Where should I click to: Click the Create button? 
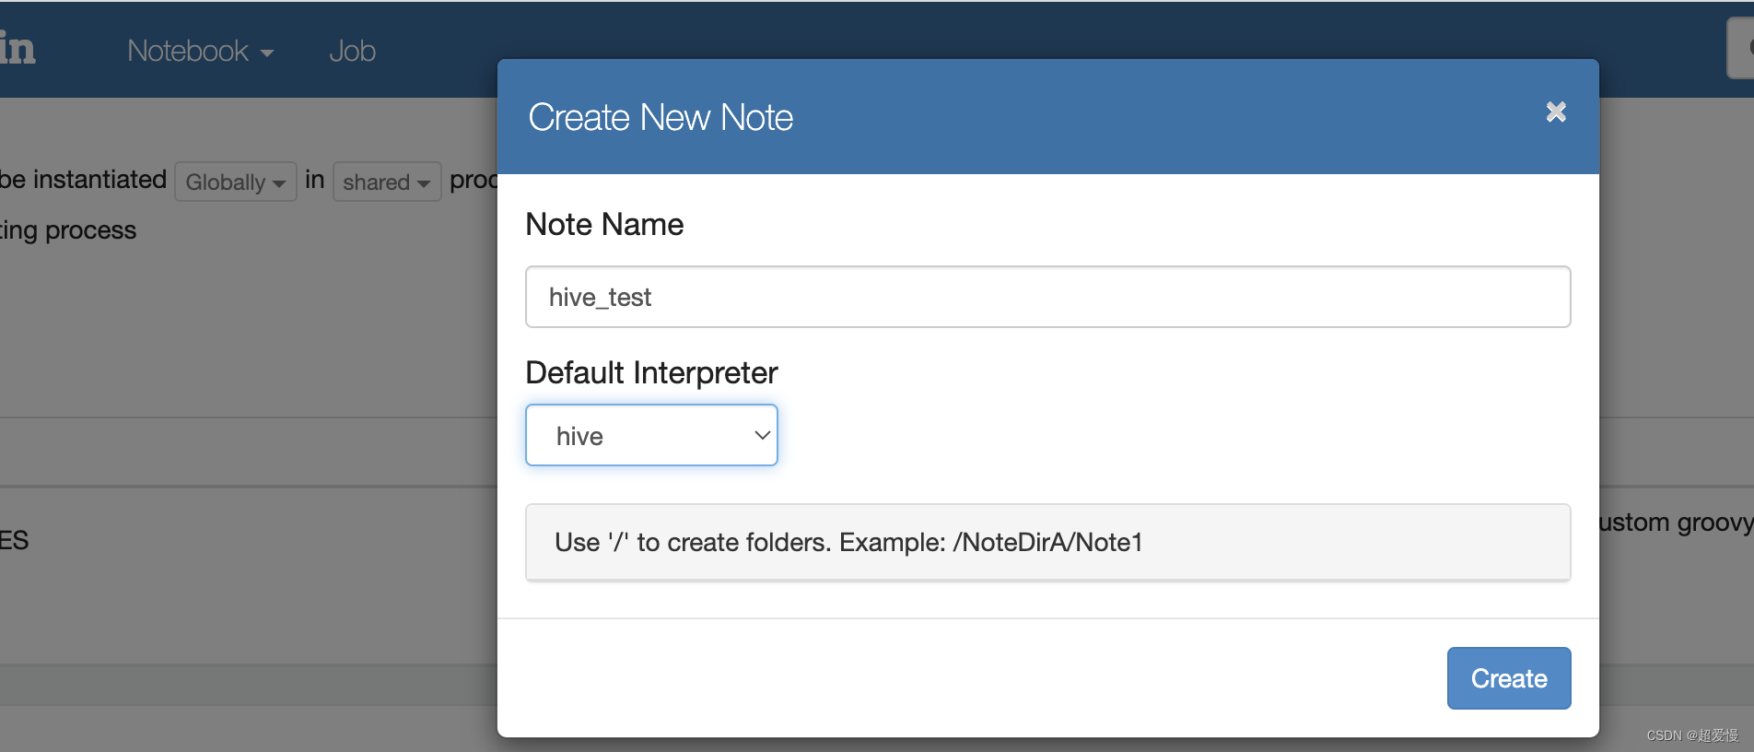[x=1509, y=678]
